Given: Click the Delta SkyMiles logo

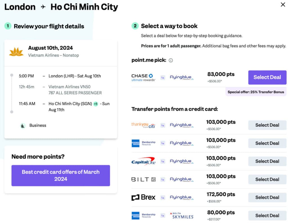Looking at the screenshot, I should click(183, 216).
